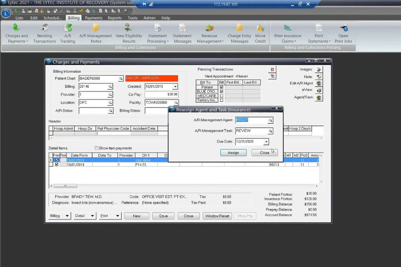Click the Note icon
Screen dimensions: 401x267
pyautogui.click(x=318, y=76)
